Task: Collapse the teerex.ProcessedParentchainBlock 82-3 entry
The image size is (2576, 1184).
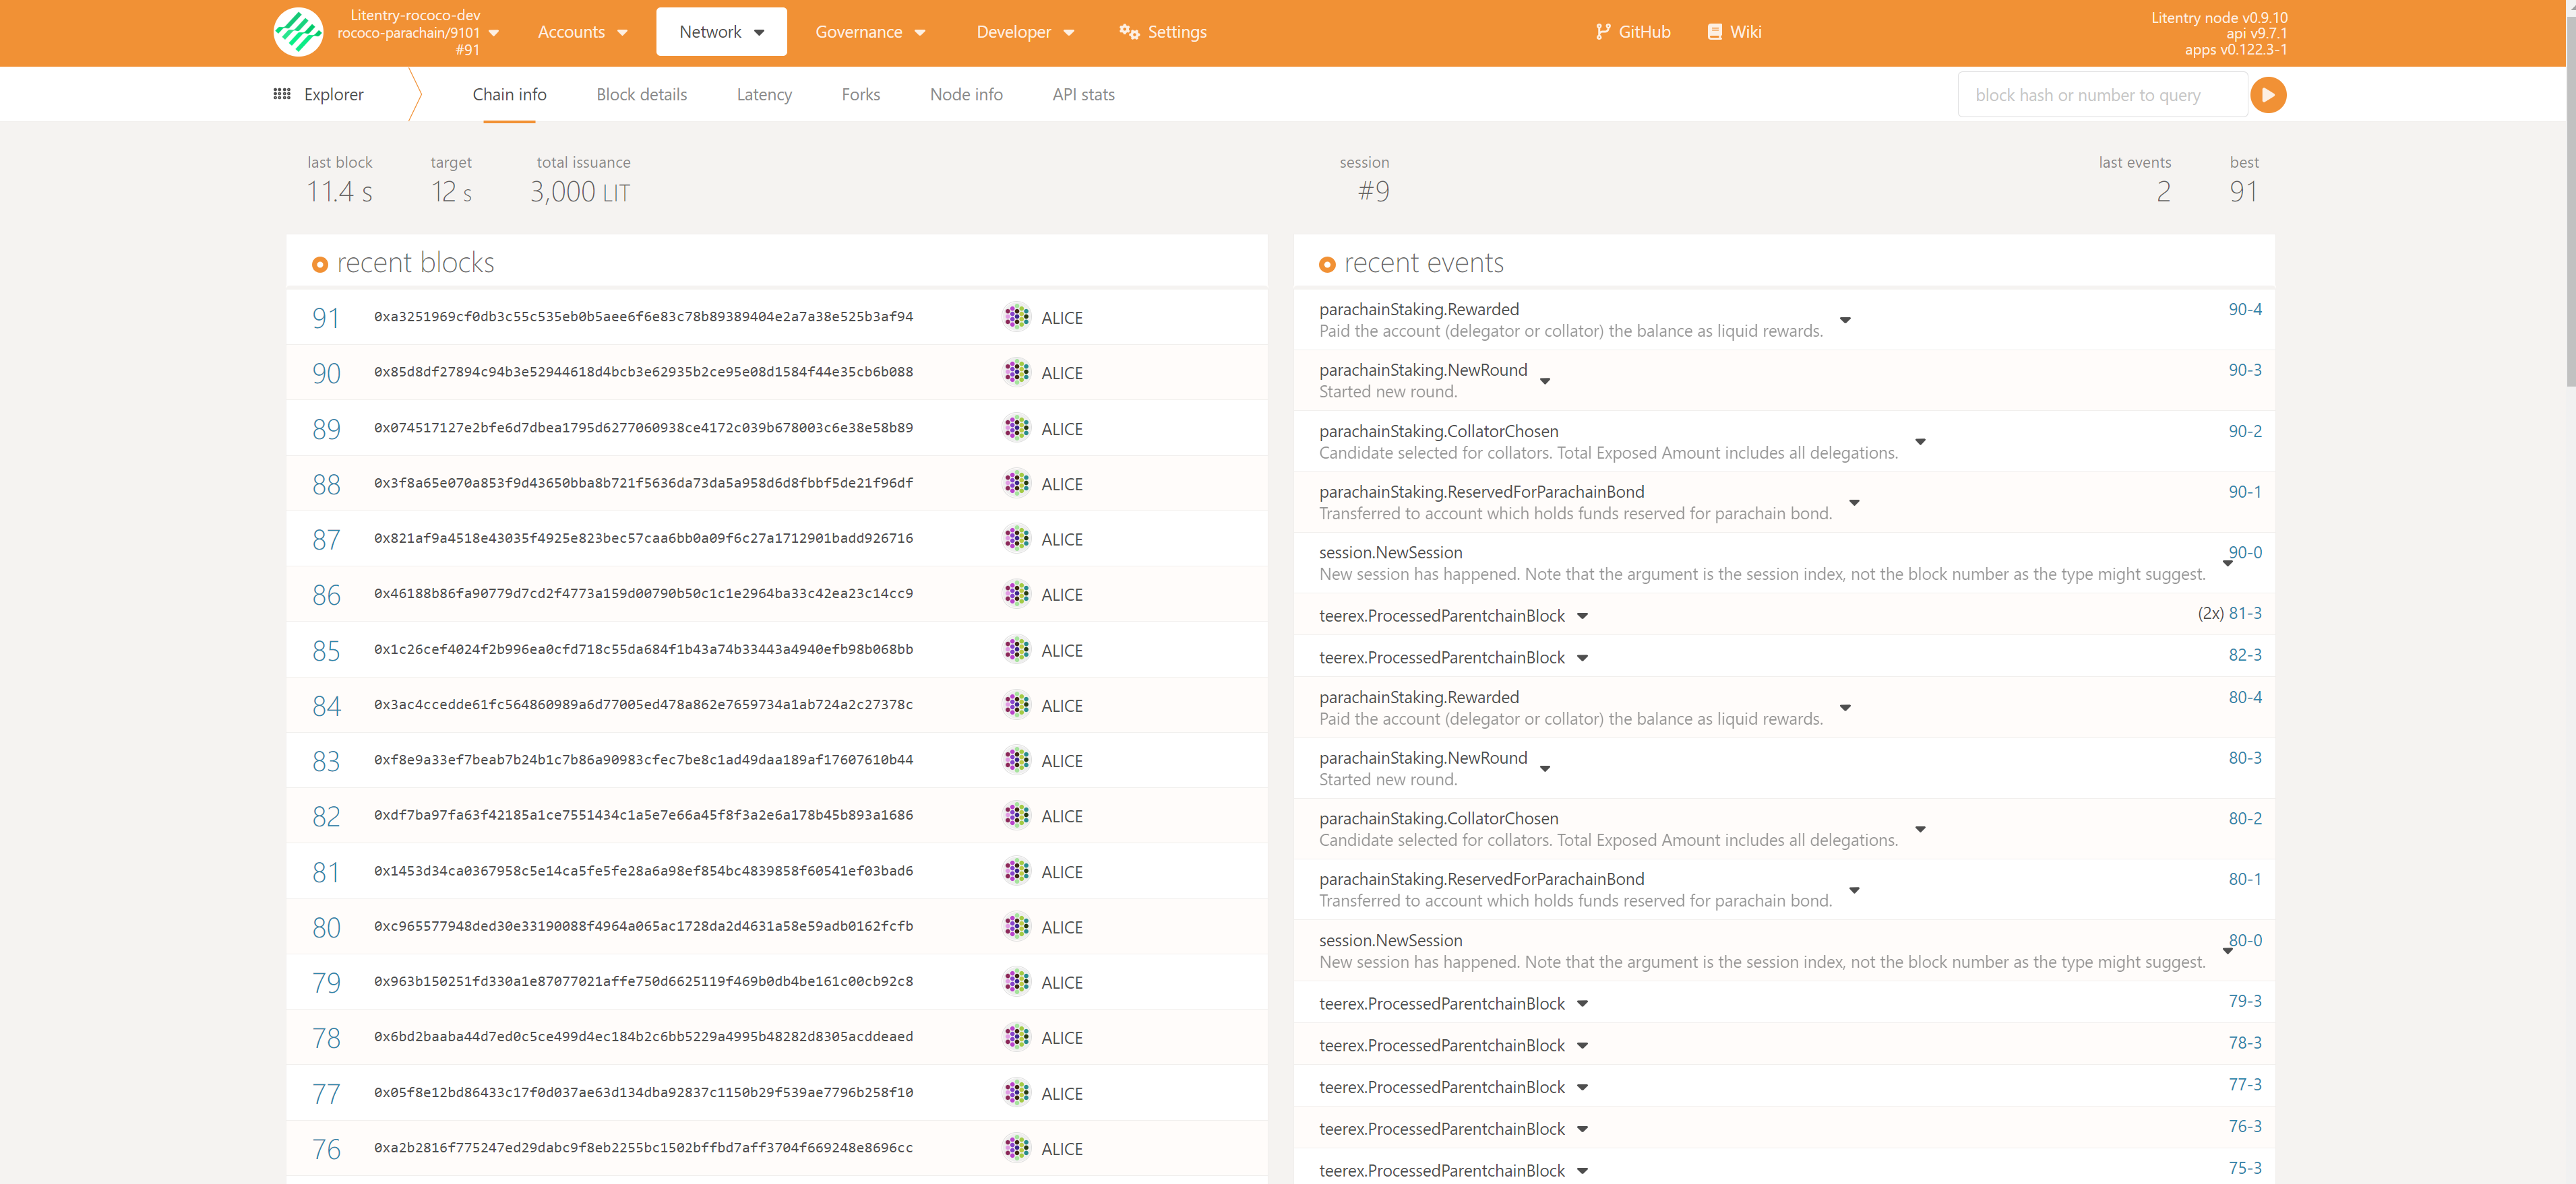Action: (1582, 657)
